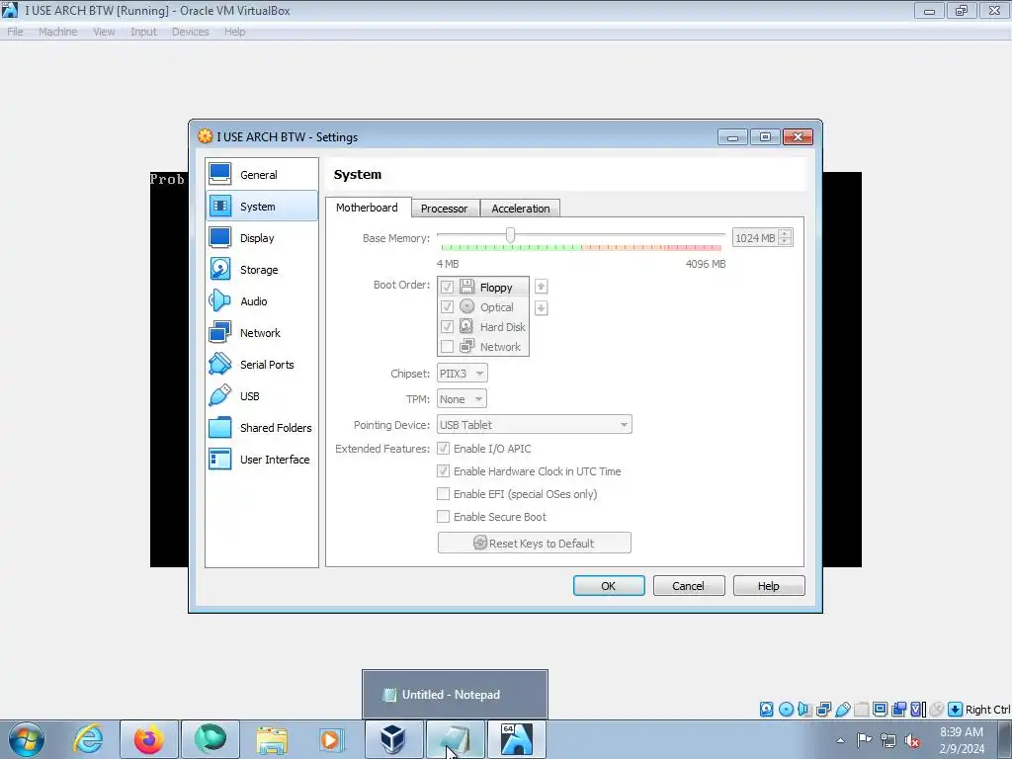This screenshot has width=1012, height=759.
Task: Click the muted volume tray icon
Action: (x=912, y=740)
